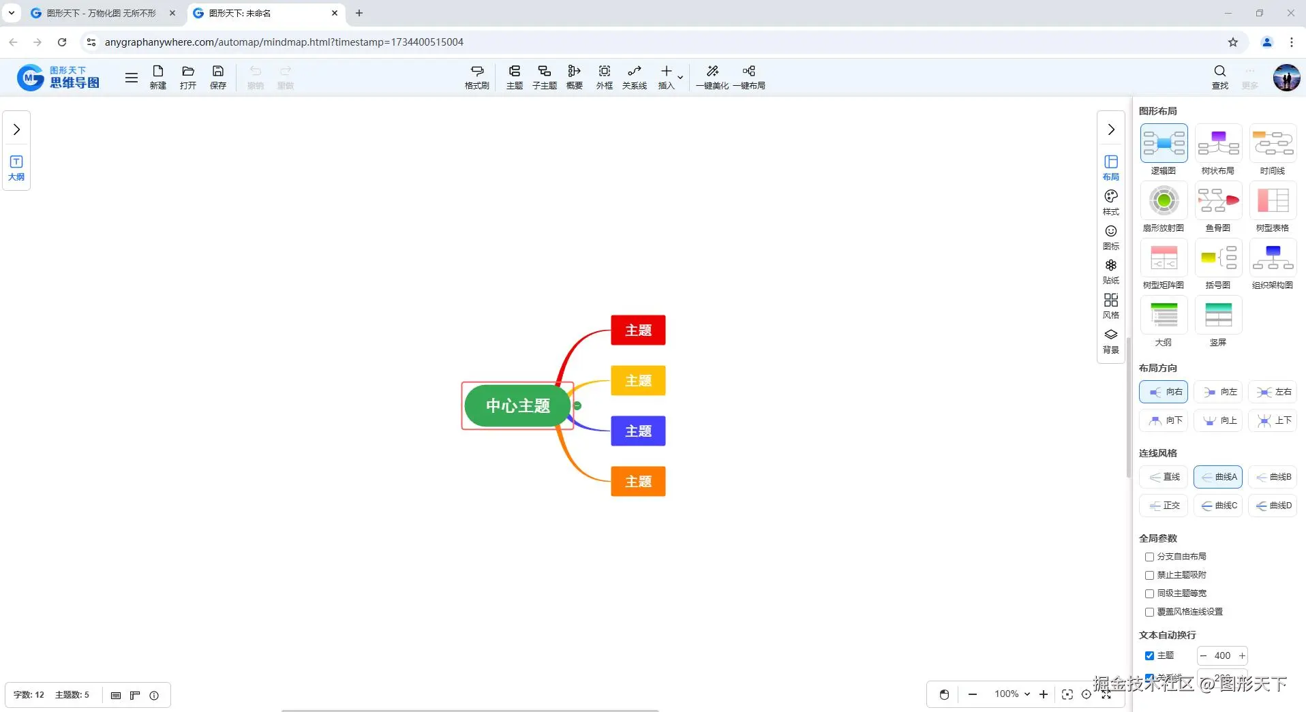Switch to the 布局 layout tab
1306x712 pixels.
click(x=1111, y=168)
